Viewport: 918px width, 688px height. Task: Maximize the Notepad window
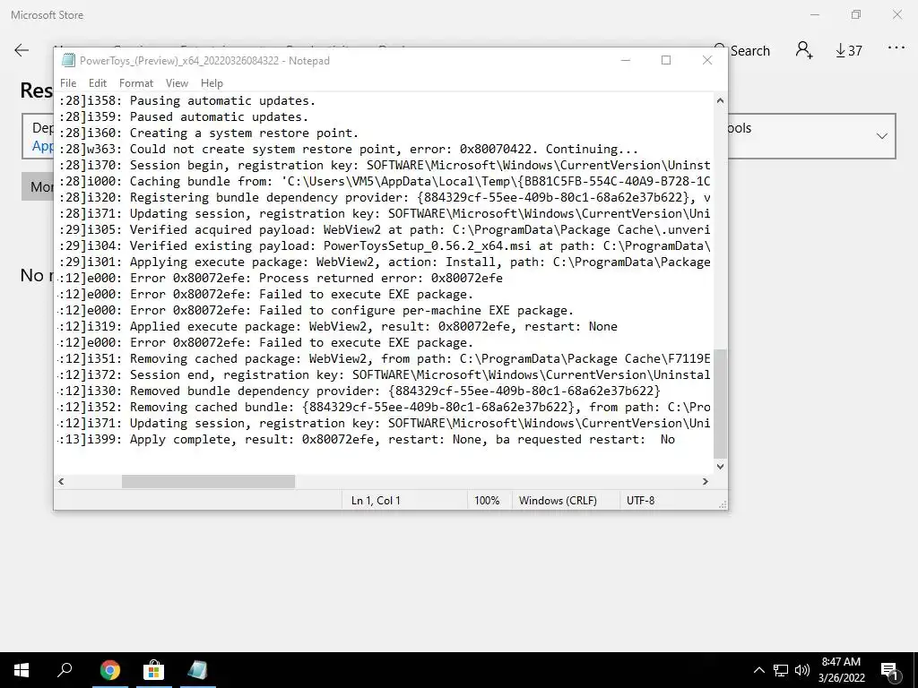(666, 60)
